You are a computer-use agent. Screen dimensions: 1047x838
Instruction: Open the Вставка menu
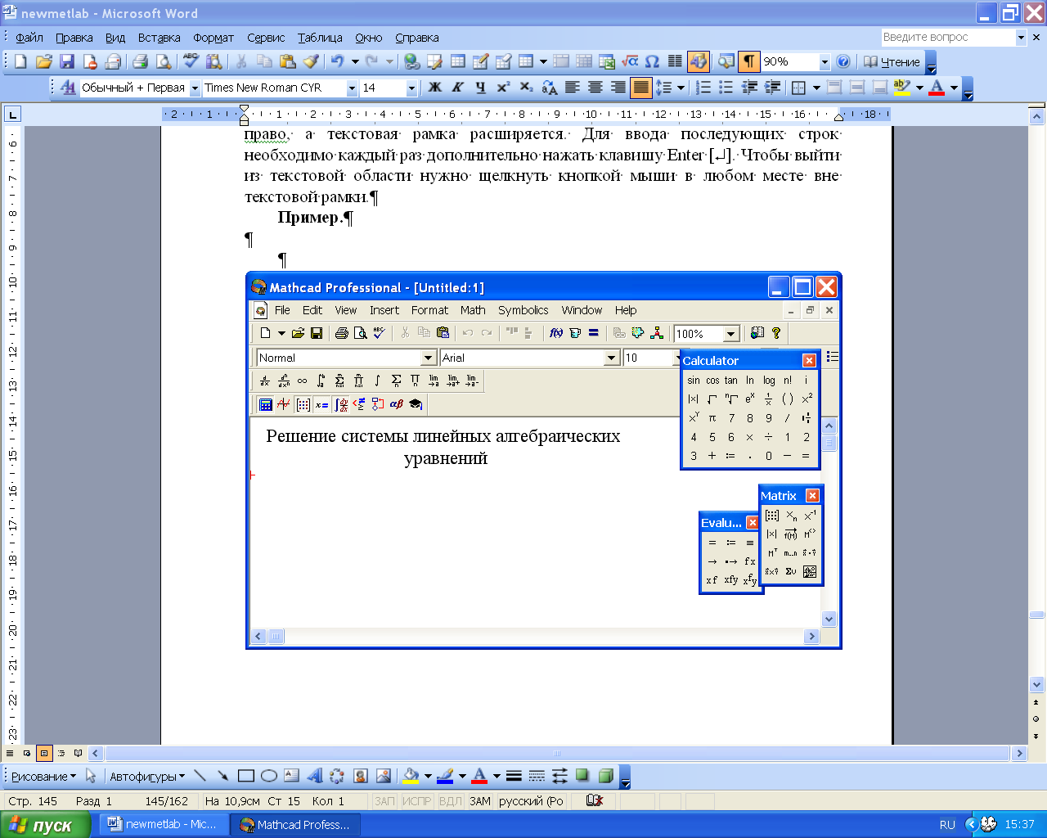click(x=159, y=38)
